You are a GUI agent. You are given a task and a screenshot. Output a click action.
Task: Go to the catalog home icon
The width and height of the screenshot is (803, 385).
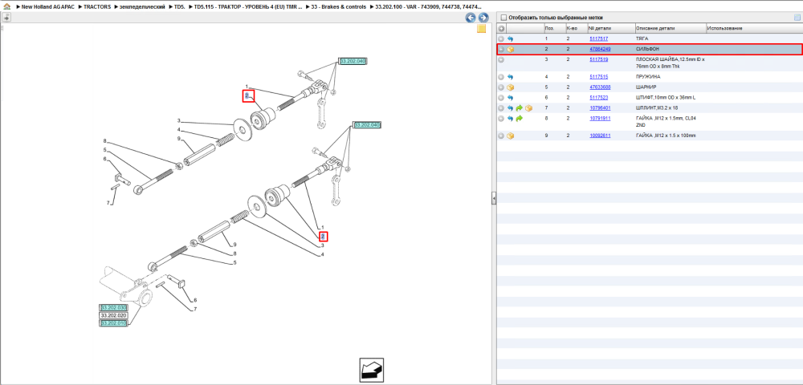[x=6, y=7]
